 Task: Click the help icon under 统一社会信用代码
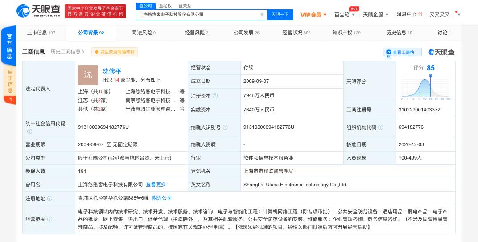pos(29,131)
